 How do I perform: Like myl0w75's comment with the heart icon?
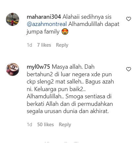coord(128,69)
